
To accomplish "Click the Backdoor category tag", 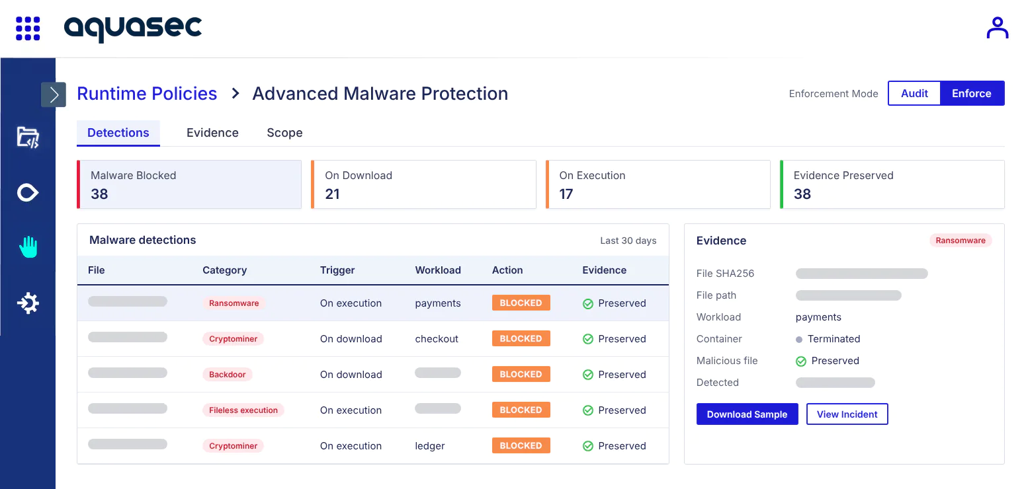I will pyautogui.click(x=228, y=375).
